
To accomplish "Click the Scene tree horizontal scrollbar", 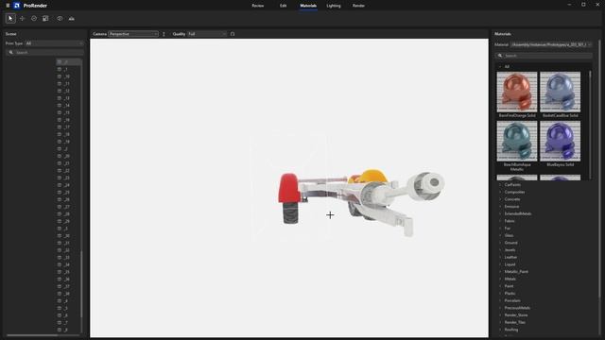I will [32, 335].
